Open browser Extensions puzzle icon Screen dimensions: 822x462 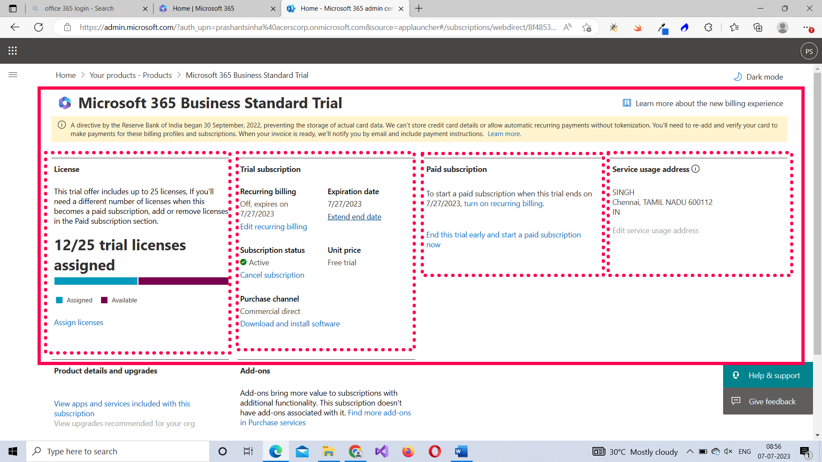708,27
